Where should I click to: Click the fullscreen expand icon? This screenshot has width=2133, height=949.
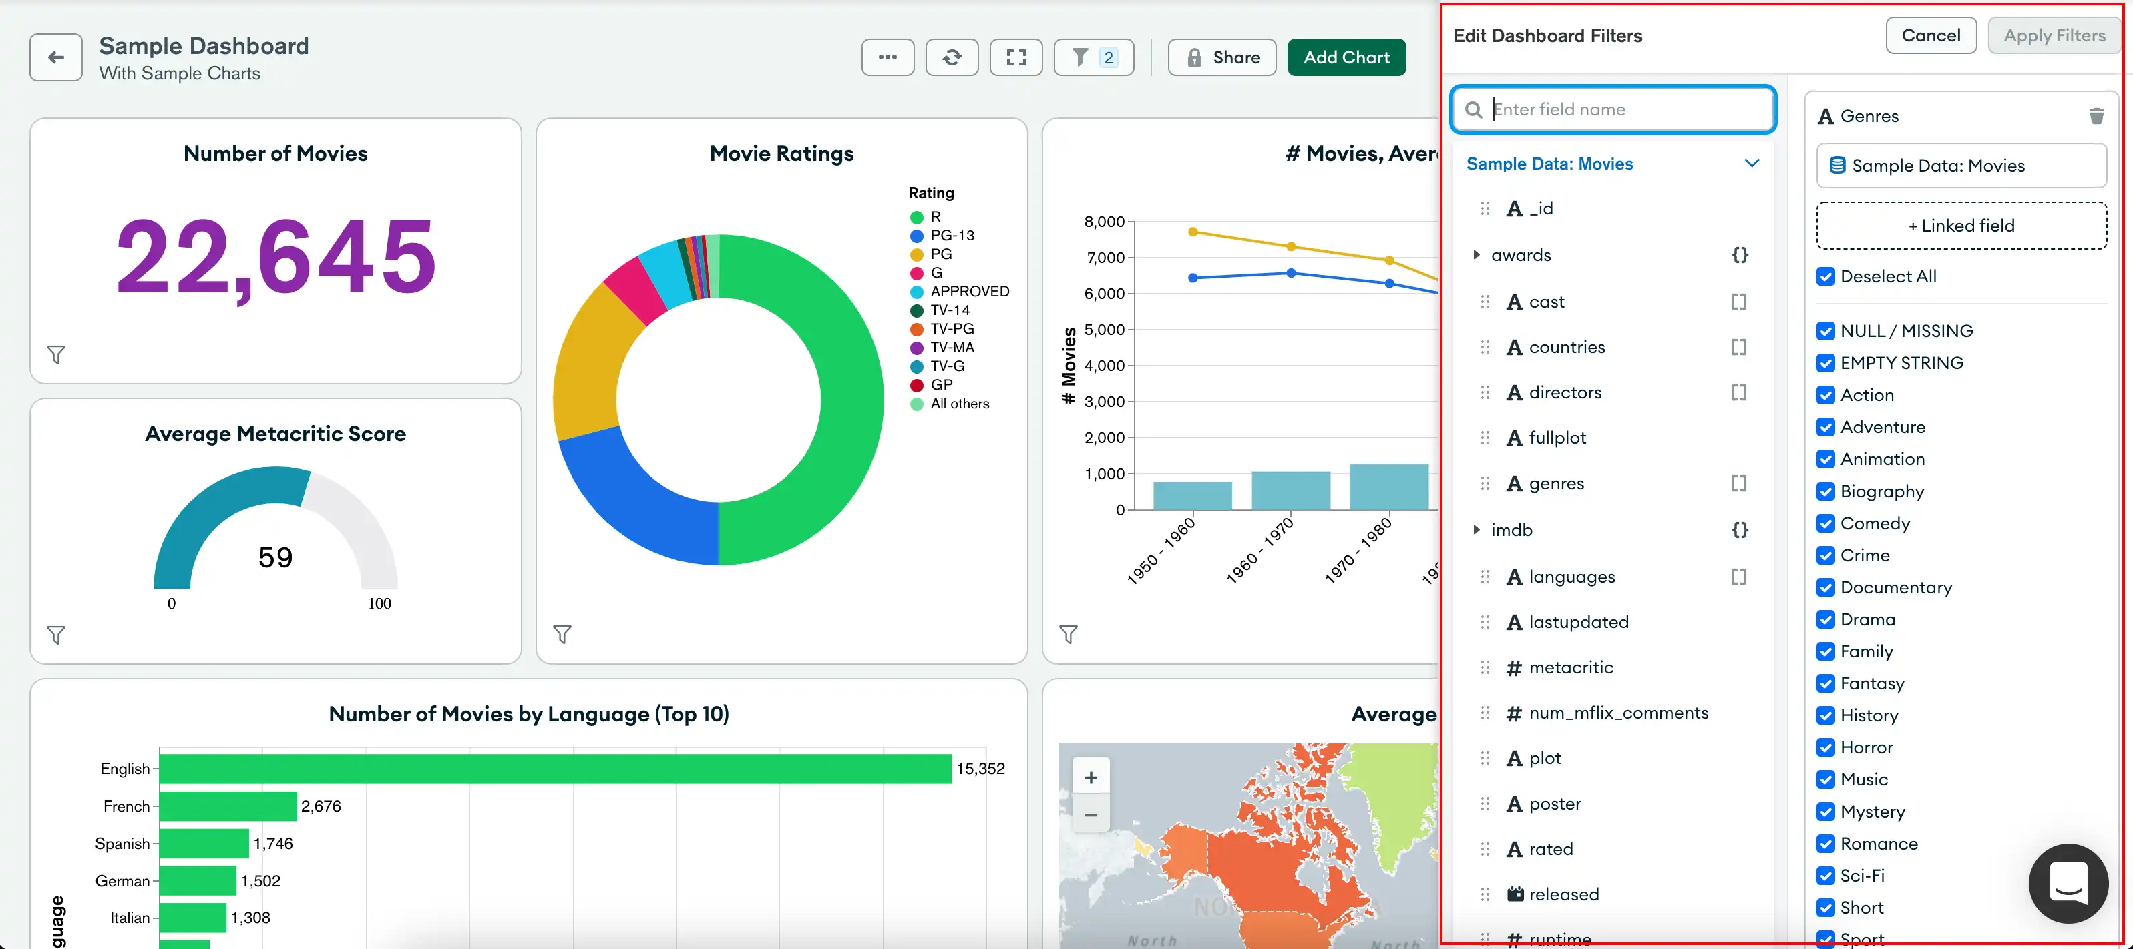tap(1018, 57)
